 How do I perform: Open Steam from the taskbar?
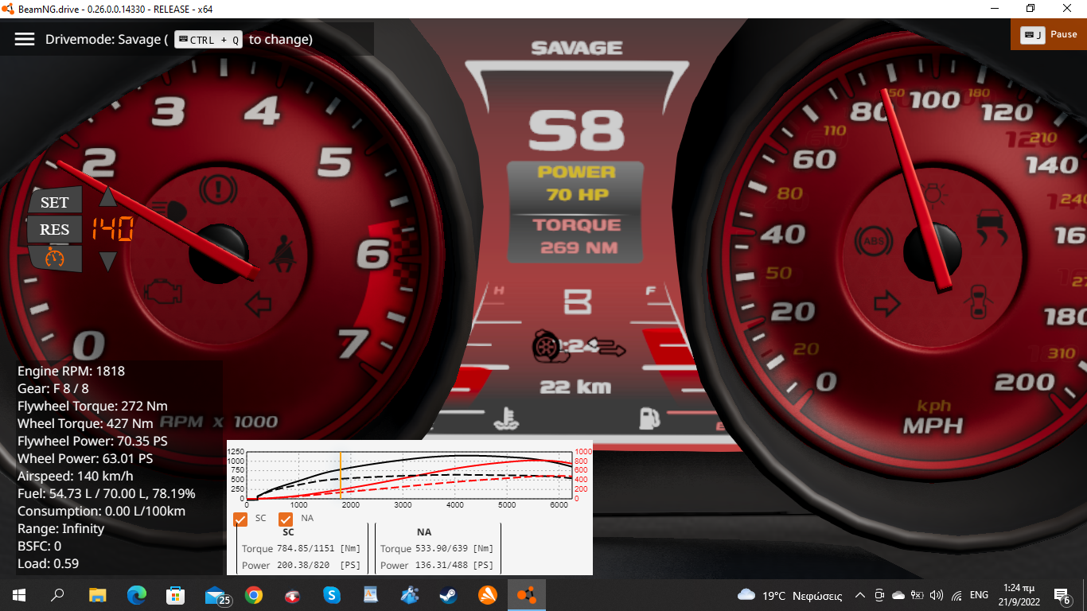[449, 594]
